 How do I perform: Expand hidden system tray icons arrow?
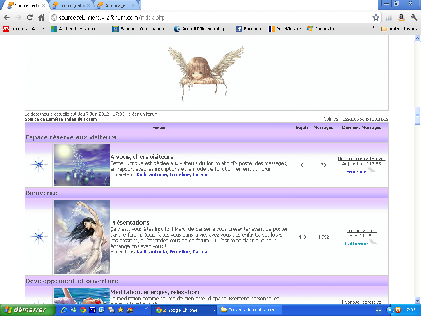[x=390, y=310]
